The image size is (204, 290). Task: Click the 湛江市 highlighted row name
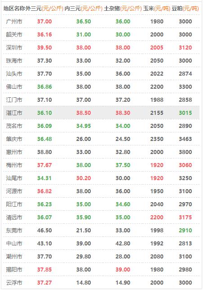[x=14, y=113]
